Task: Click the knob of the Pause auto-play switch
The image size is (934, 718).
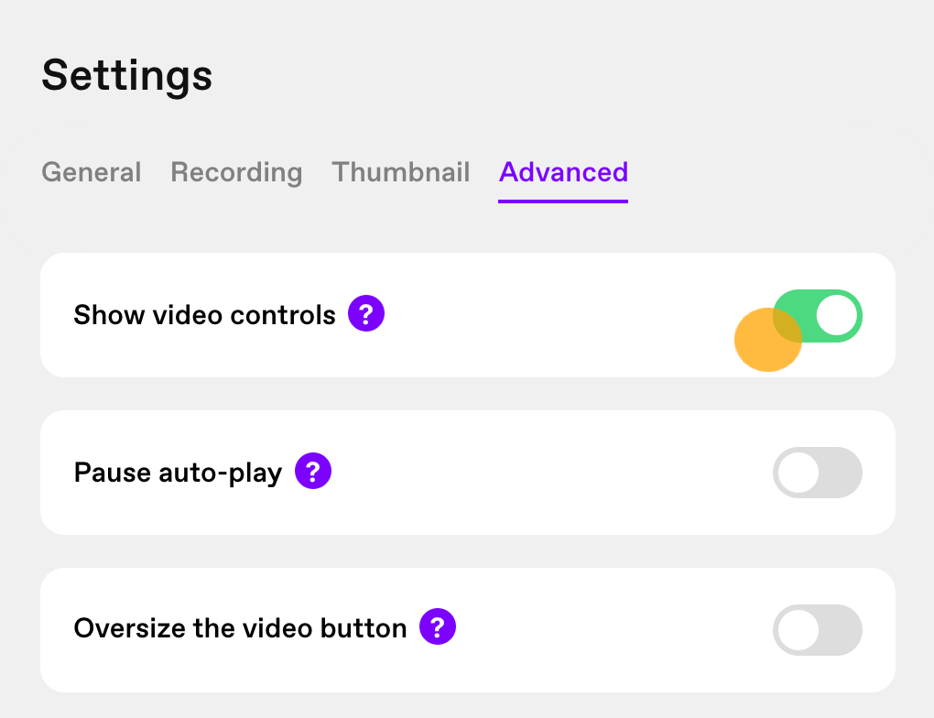Action: coord(798,473)
